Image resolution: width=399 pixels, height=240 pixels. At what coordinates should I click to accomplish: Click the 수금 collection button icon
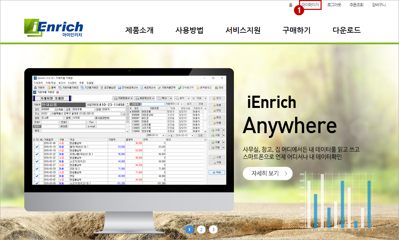click(216, 130)
